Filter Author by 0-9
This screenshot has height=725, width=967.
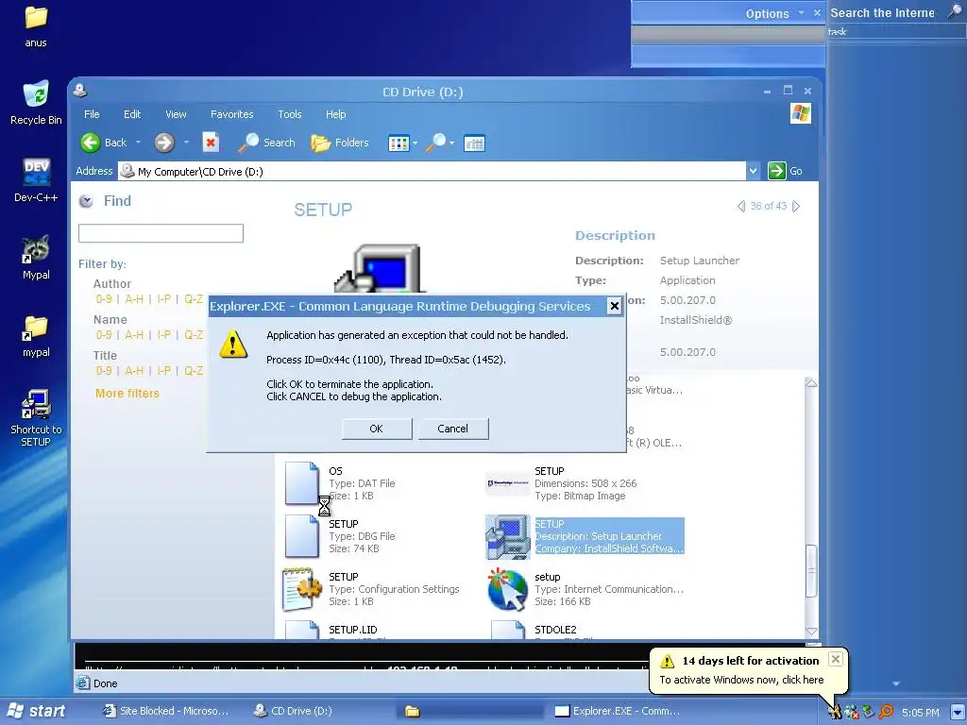point(104,299)
